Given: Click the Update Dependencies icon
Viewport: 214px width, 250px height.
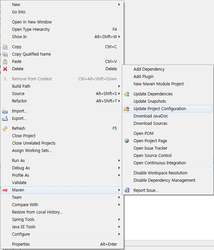Looking at the screenshot, I should (x=127, y=94).
